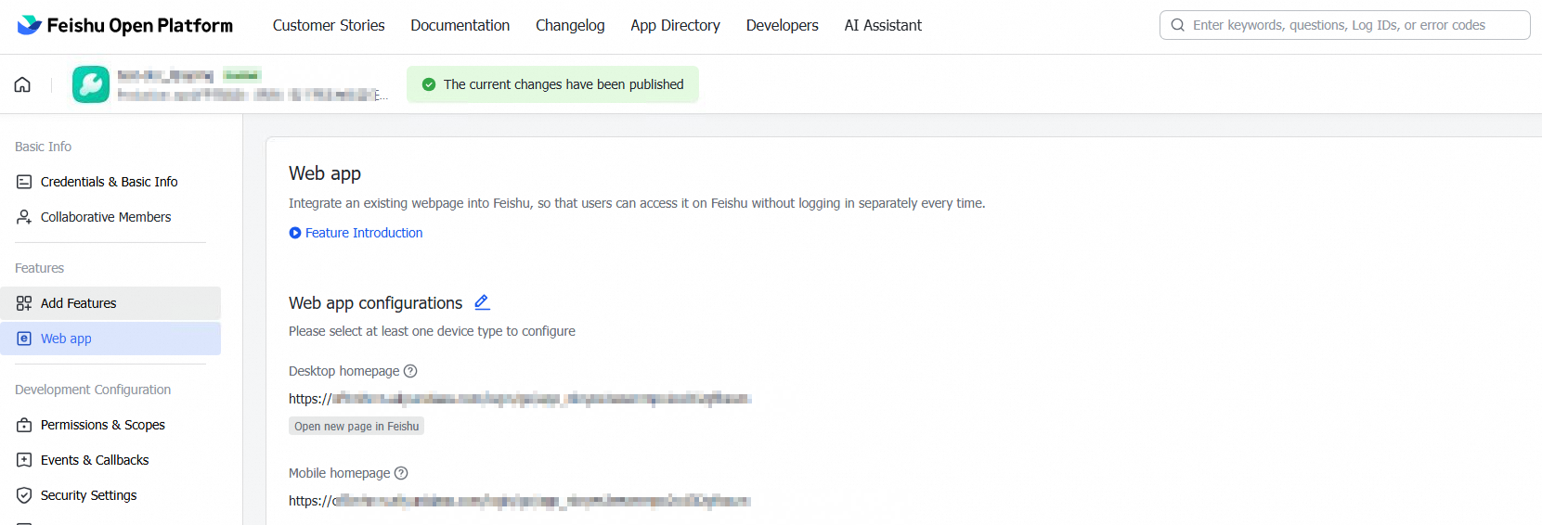This screenshot has width=1542, height=525.
Task: Open AI Assistant from the top navigation
Action: (883, 25)
